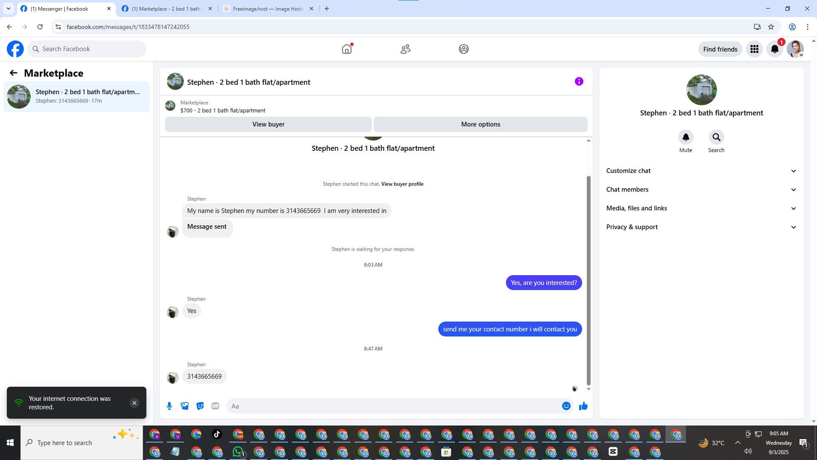View site information icon in address bar
The width and height of the screenshot is (817, 460).
coord(58,27)
